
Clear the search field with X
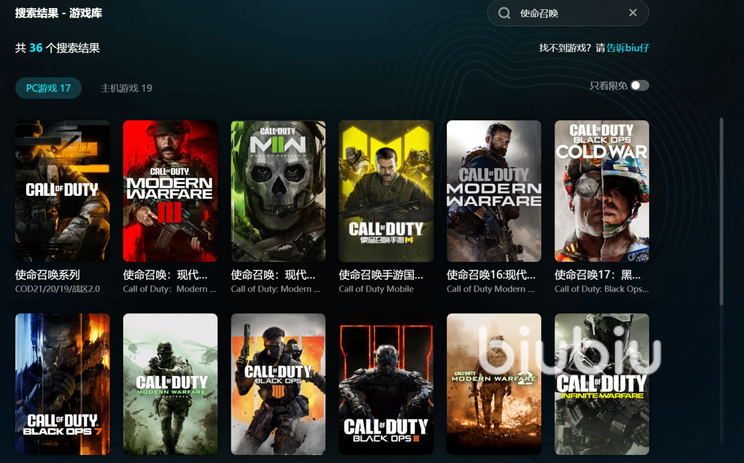[x=633, y=13]
